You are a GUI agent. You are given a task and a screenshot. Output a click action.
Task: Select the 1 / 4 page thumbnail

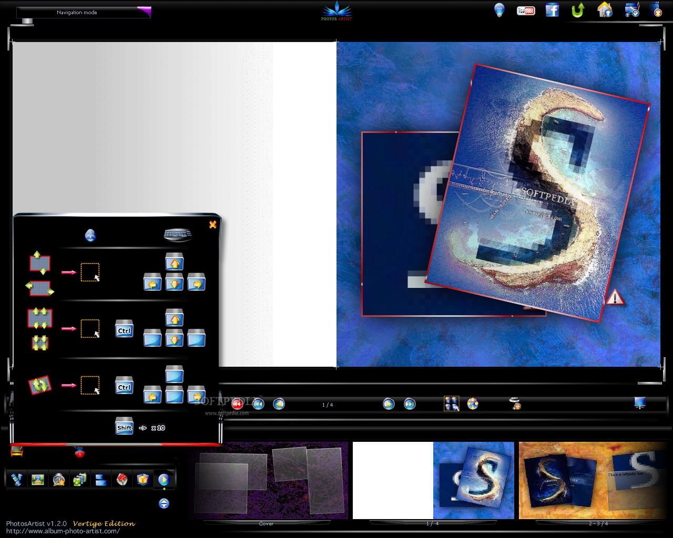(x=433, y=480)
